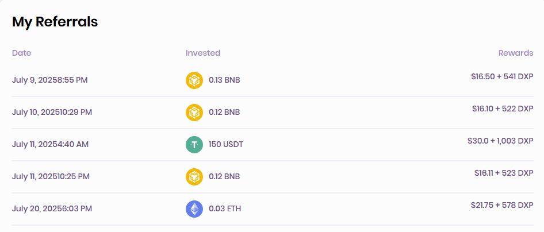Select the Invested column header

coord(203,53)
